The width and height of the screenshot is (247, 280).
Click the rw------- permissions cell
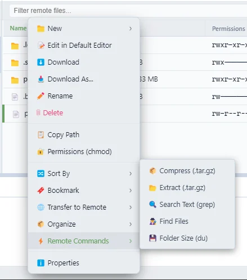click(230, 97)
